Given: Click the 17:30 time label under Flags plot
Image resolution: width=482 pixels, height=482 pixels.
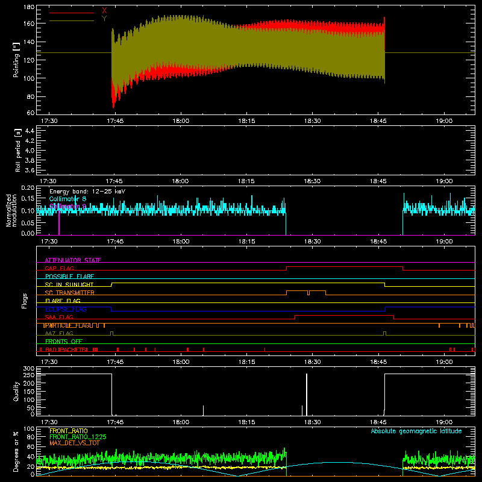Looking at the screenshot, I should pyautogui.click(x=49, y=362).
